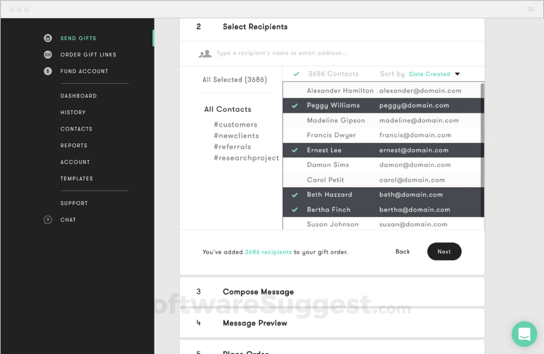The width and height of the screenshot is (544, 354).
Task: Click Back to return to the previous step
Action: (403, 251)
